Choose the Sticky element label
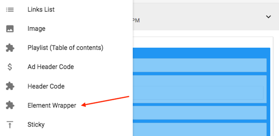This screenshot has height=136, width=279. (x=36, y=125)
